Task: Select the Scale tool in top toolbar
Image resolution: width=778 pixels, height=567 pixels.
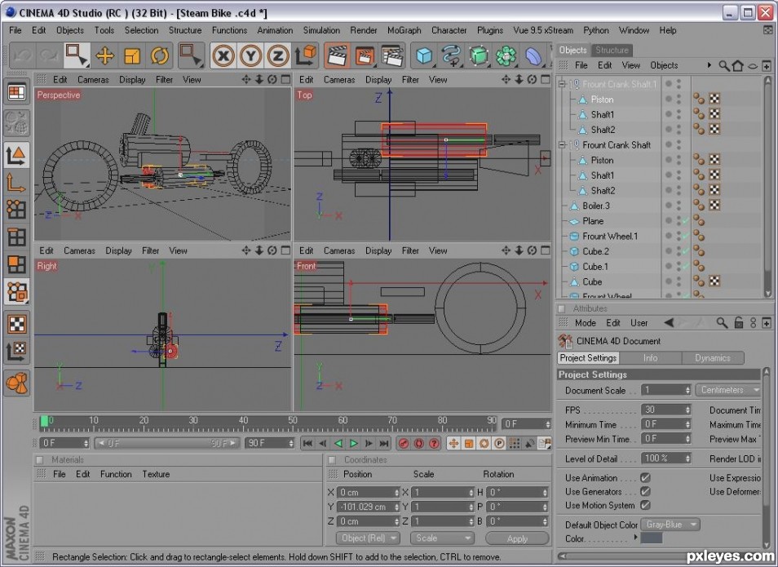Action: click(131, 55)
